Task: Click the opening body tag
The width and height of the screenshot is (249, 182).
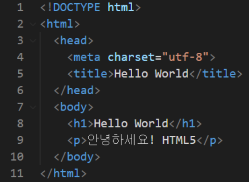Action: (x=74, y=107)
